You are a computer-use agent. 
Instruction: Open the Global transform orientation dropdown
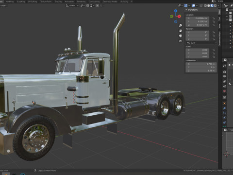coord(72,6)
